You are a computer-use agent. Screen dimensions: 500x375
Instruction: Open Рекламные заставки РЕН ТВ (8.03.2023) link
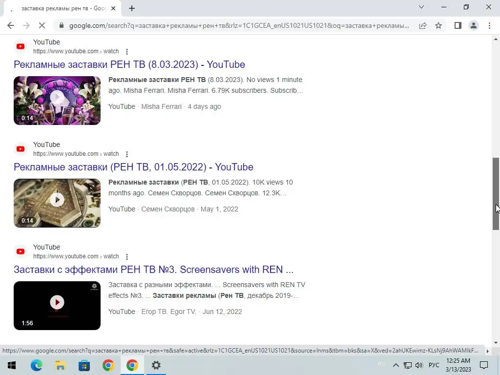coord(129,64)
